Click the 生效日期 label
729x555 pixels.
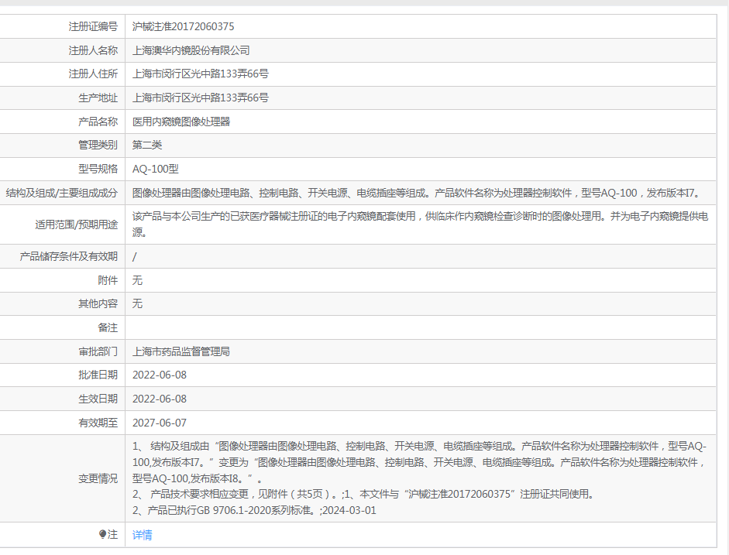click(x=98, y=399)
